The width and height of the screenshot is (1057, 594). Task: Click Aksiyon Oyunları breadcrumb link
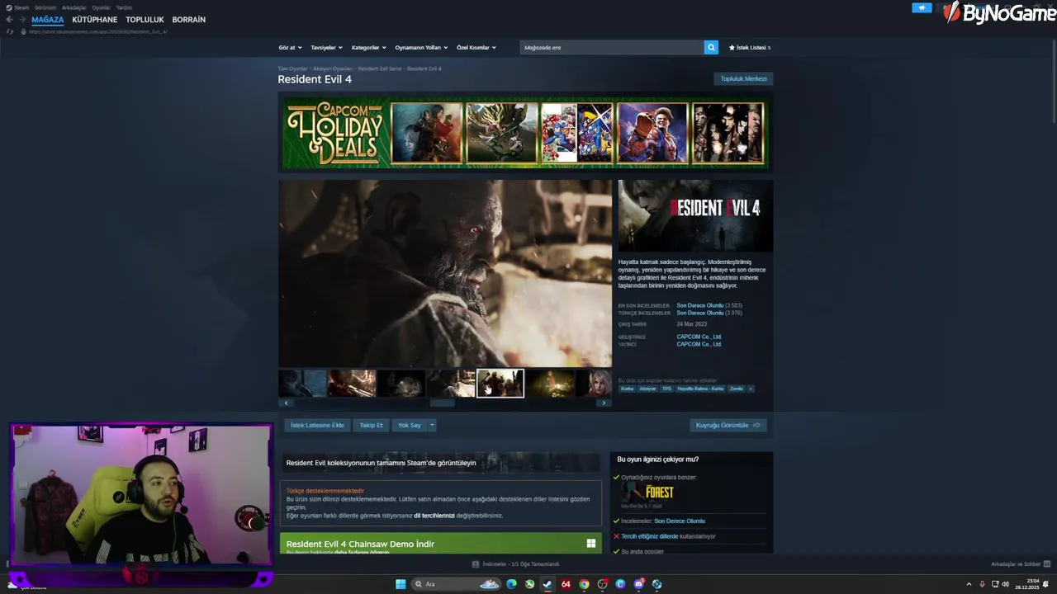pos(333,68)
